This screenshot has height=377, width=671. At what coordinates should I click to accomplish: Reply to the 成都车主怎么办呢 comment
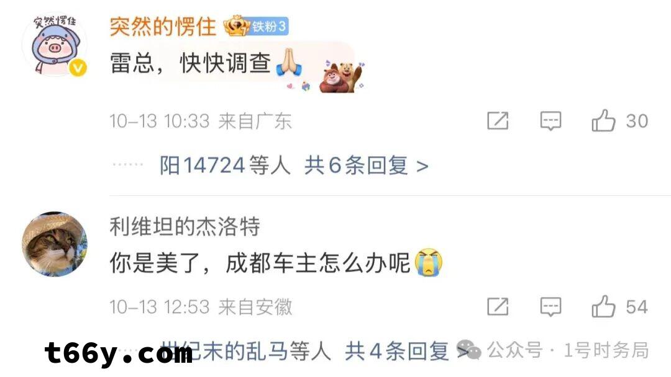550,306
